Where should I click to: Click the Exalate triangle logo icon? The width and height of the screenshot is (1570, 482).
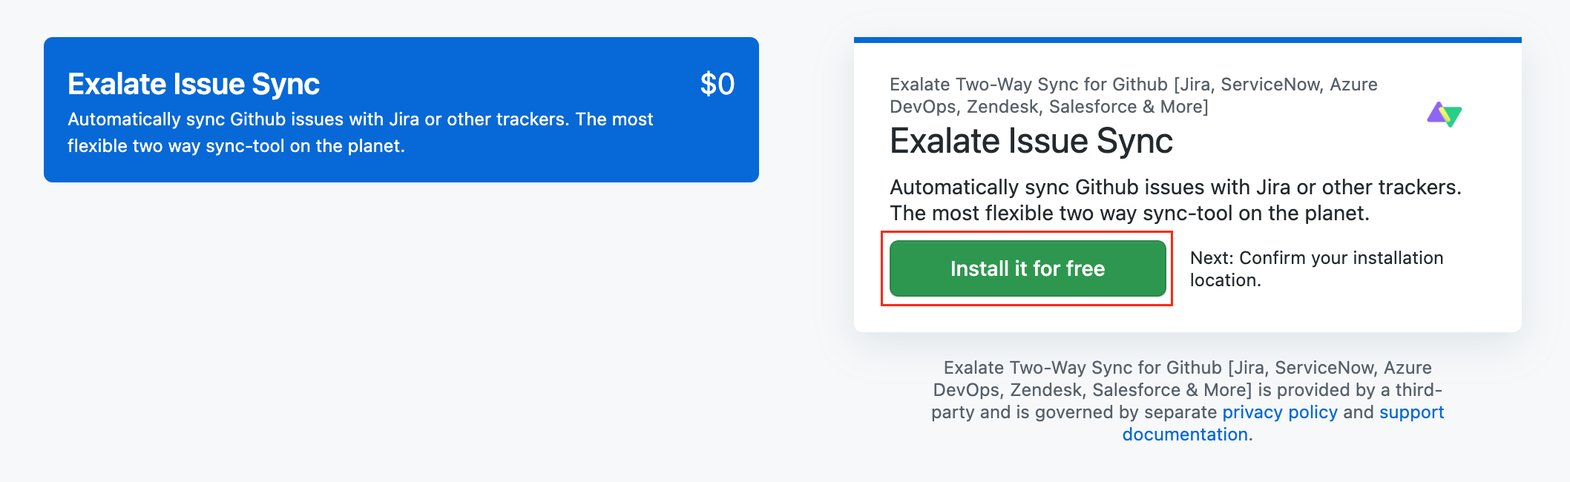coord(1444,115)
